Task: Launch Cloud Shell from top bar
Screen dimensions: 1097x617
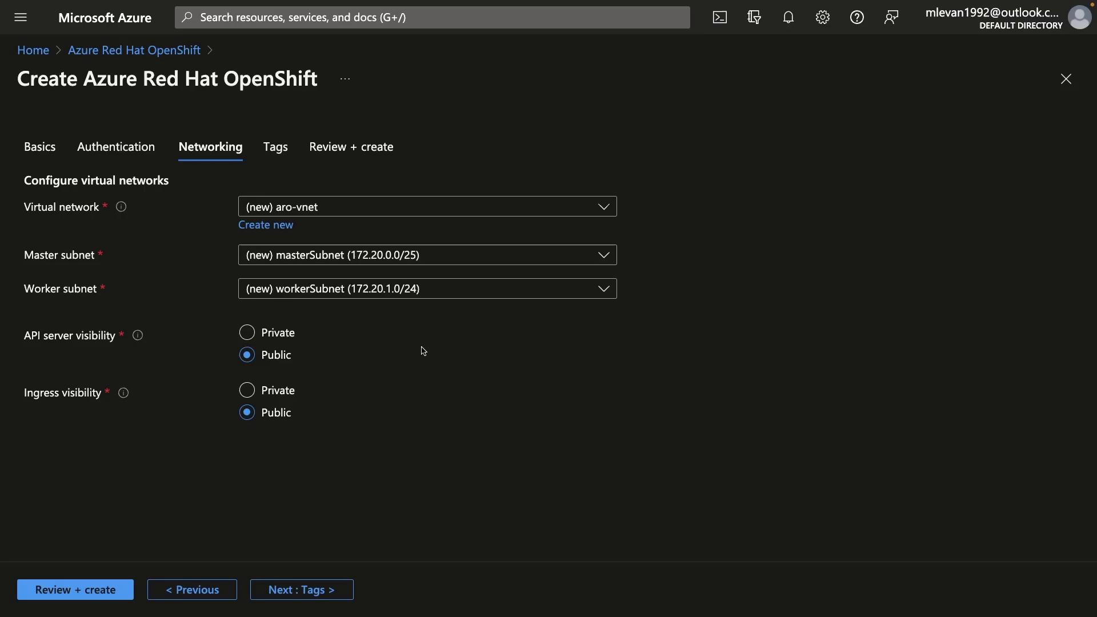Action: [720, 17]
